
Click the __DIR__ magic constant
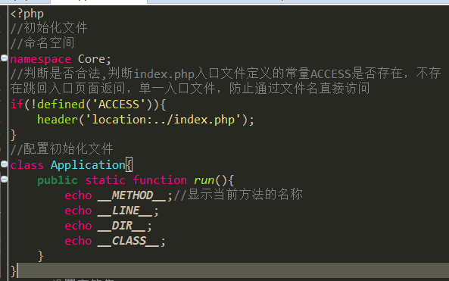click(x=122, y=226)
